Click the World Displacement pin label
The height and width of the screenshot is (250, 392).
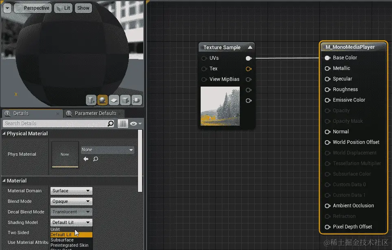click(355, 153)
